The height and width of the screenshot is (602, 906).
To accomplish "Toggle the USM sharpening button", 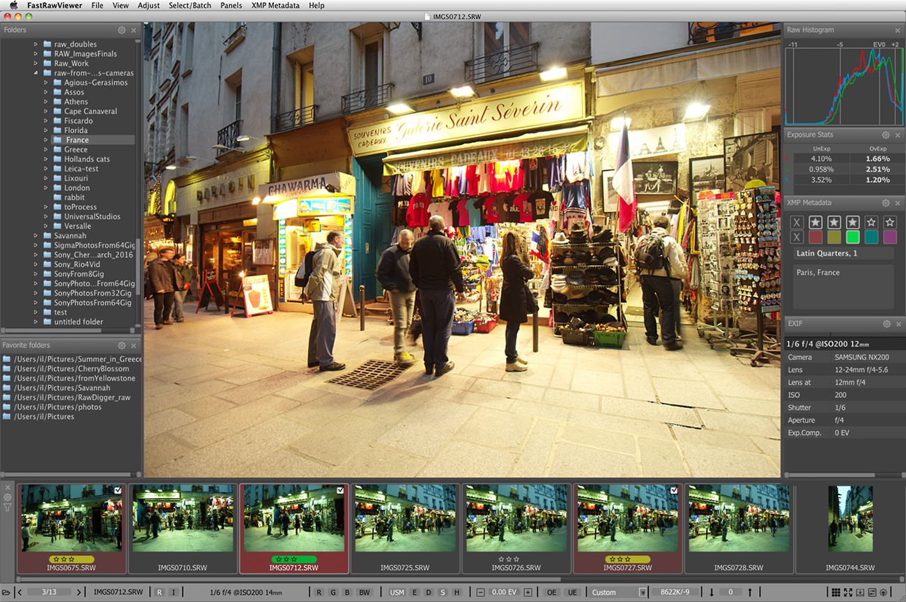I will 397,592.
